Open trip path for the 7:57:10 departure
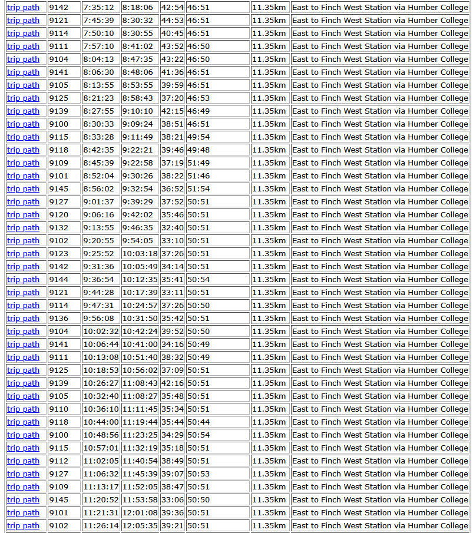 [23, 47]
